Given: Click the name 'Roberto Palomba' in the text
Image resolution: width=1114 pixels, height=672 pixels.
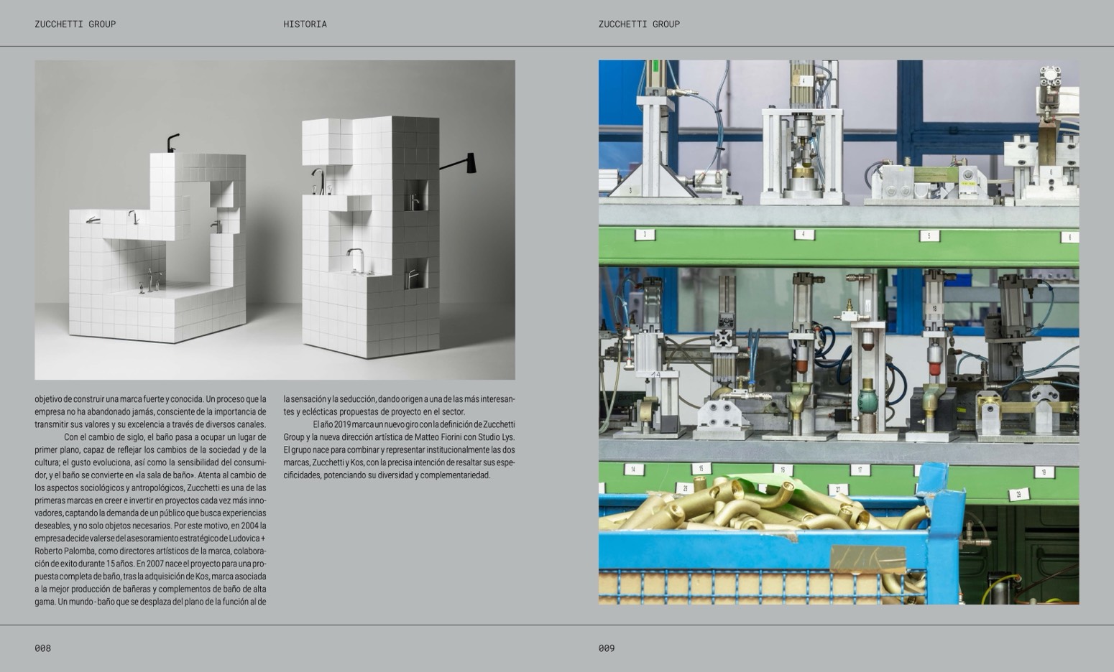Looking at the screenshot, I should [x=65, y=551].
